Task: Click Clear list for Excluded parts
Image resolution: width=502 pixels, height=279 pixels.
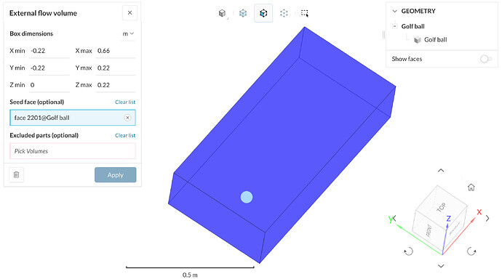Action: click(125, 136)
